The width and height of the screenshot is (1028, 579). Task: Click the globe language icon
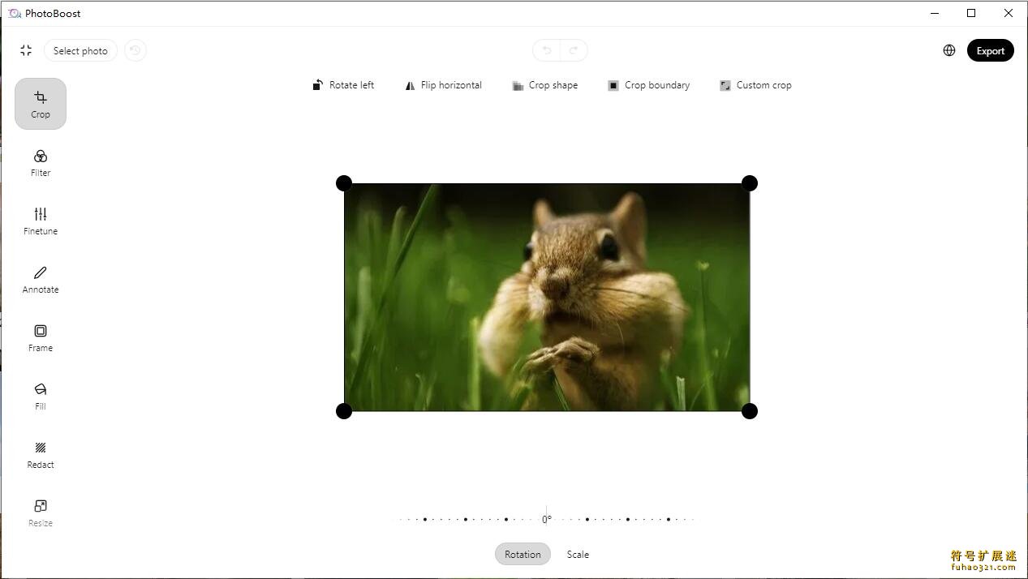[948, 50]
